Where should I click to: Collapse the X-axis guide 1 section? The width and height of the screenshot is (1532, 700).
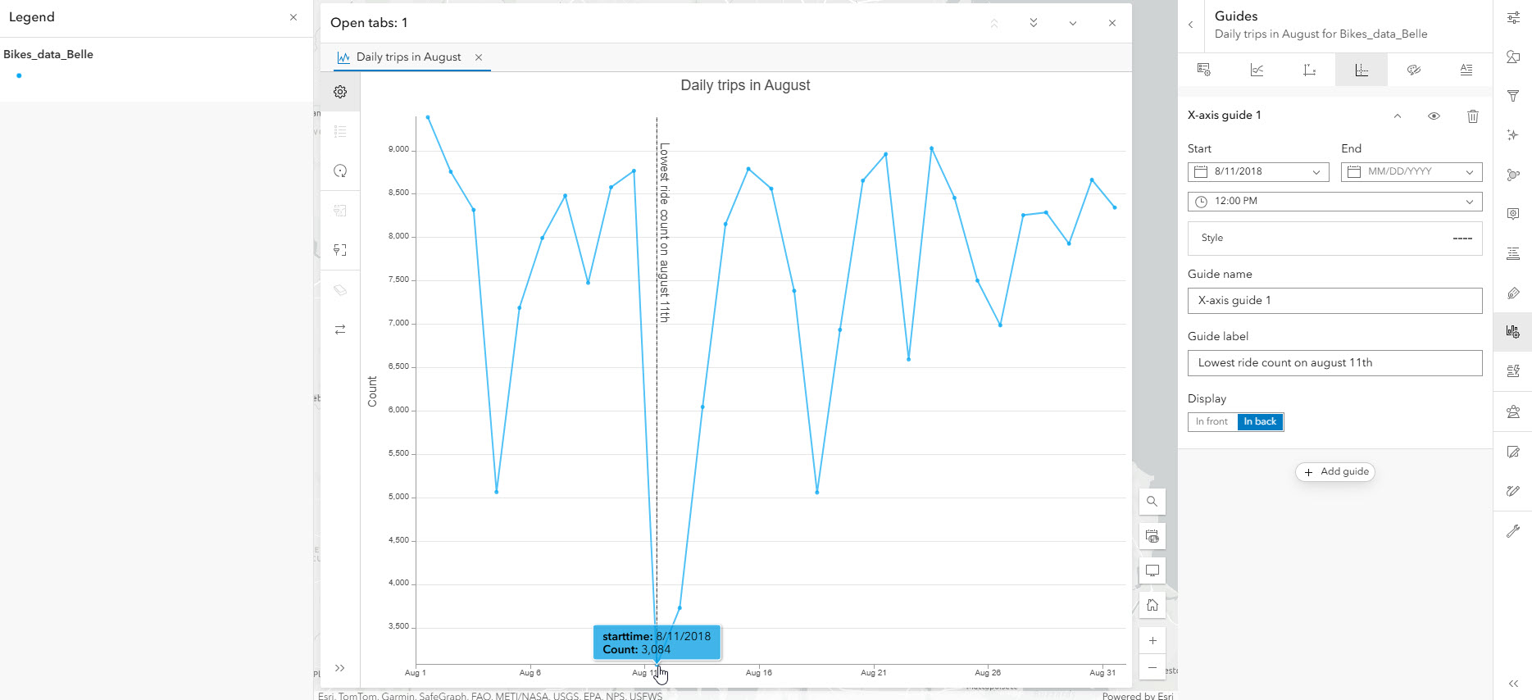point(1398,116)
